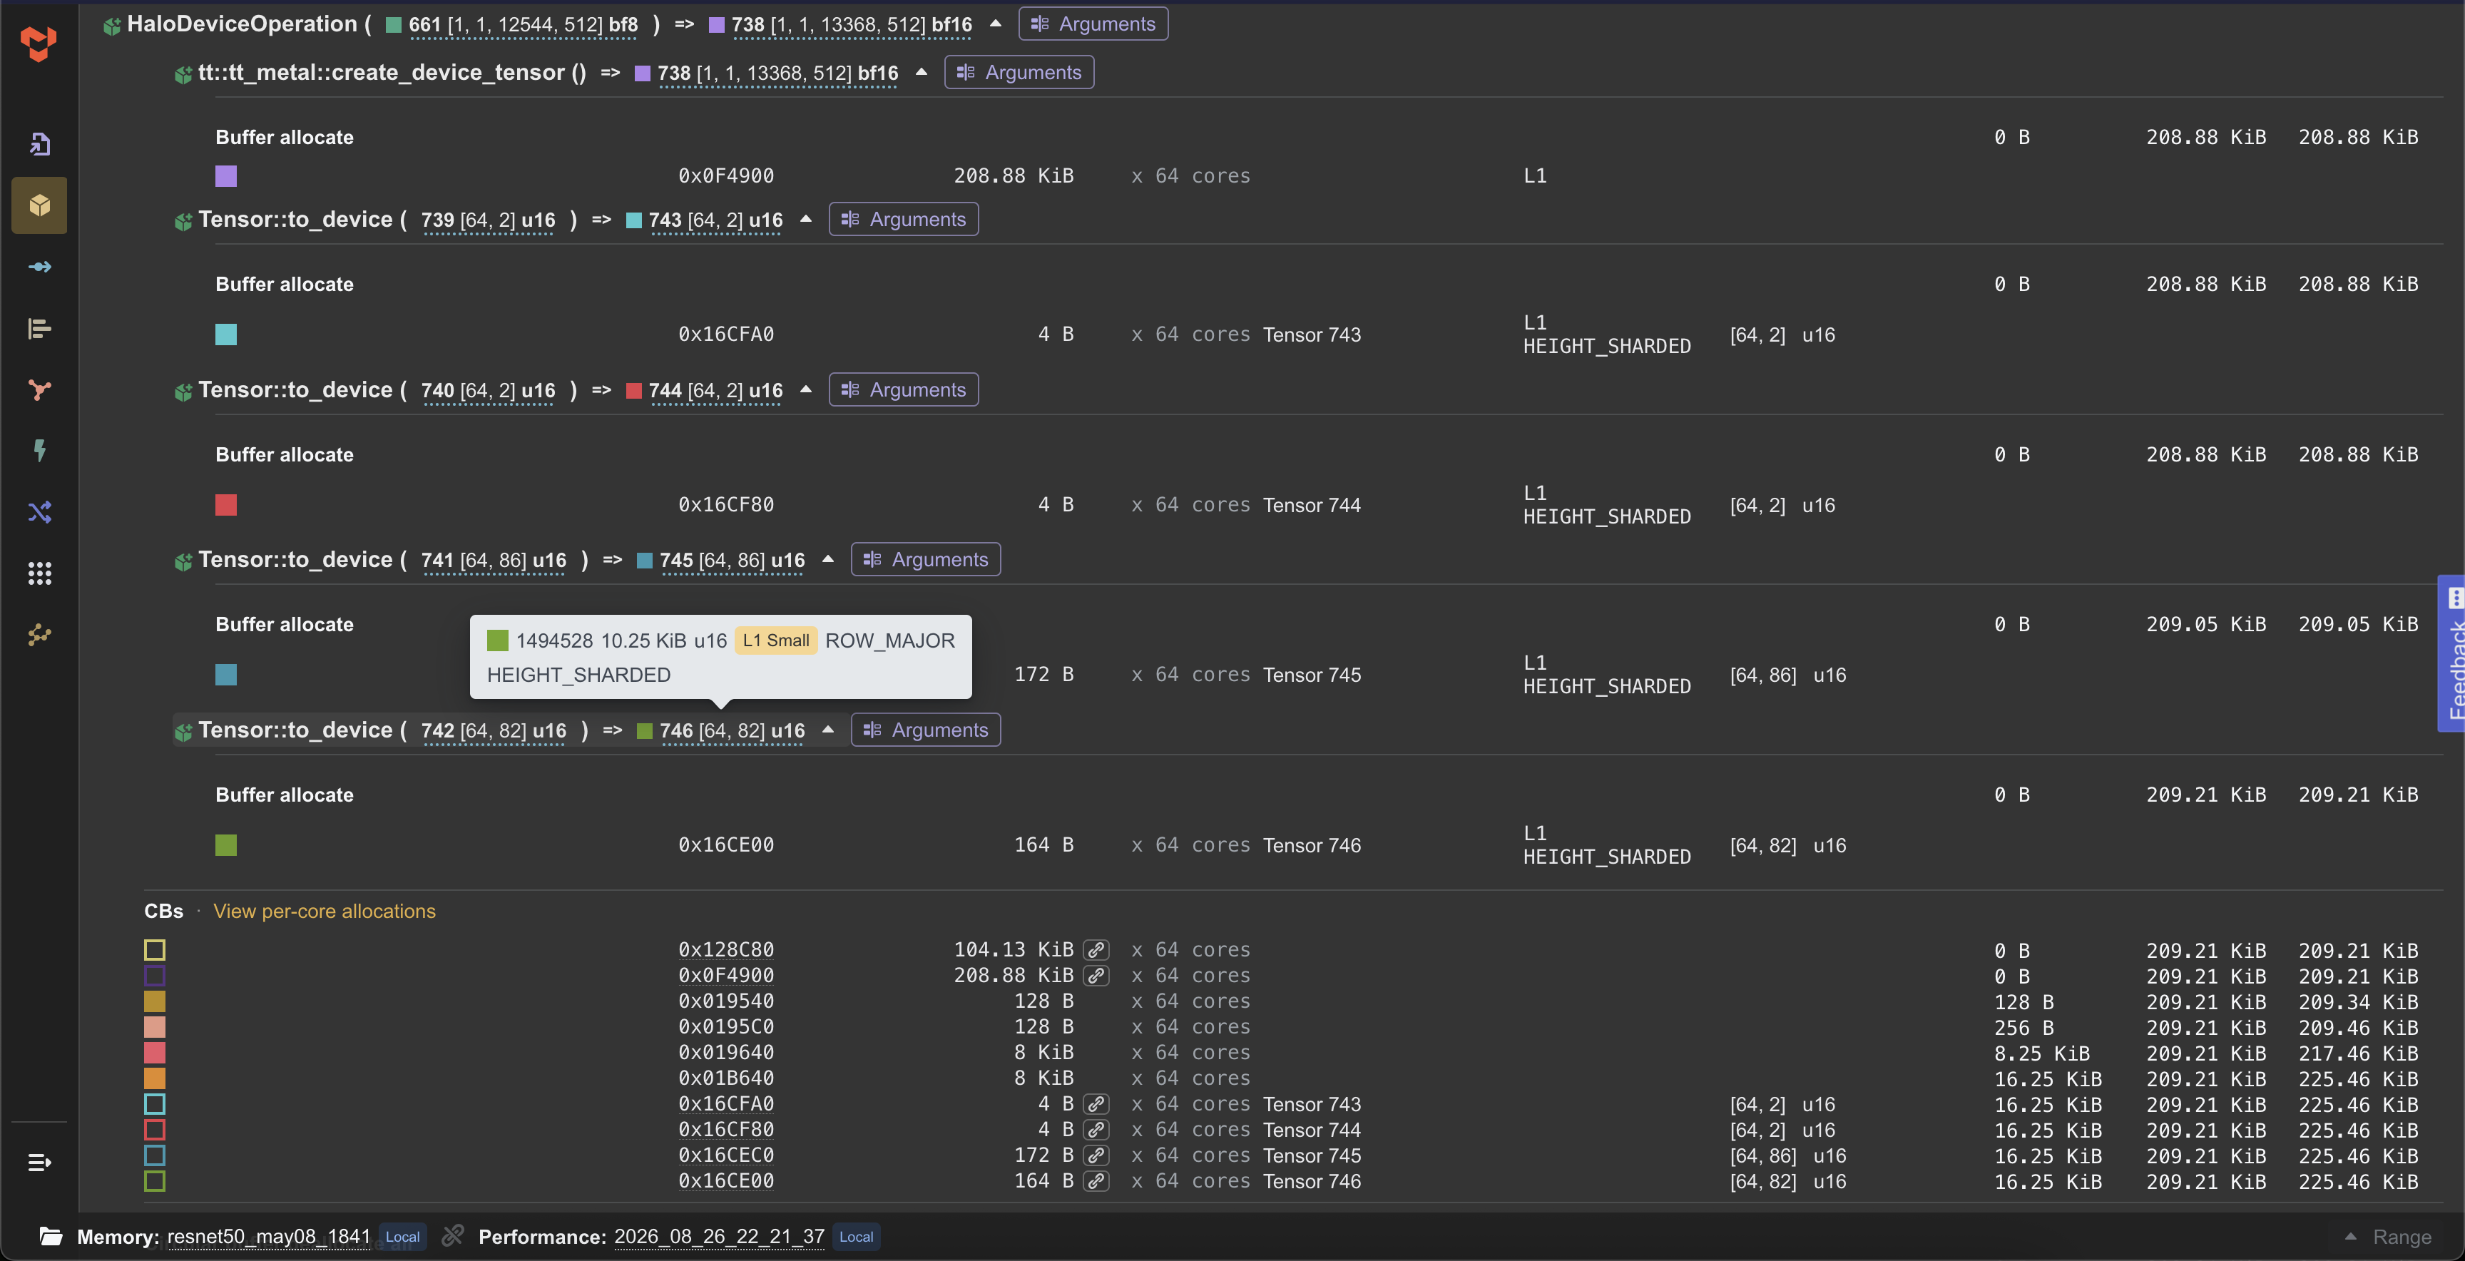Open Arguments for to_device tensor 744
The image size is (2465, 1261).
[x=903, y=389]
